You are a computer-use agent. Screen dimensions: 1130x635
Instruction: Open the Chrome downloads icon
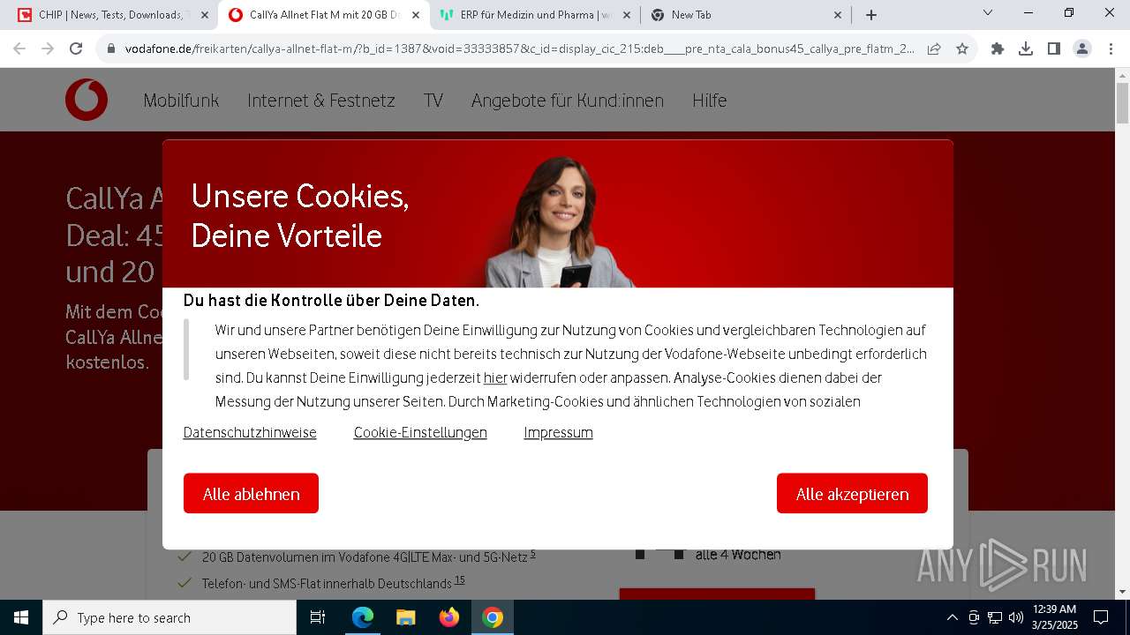point(1026,49)
